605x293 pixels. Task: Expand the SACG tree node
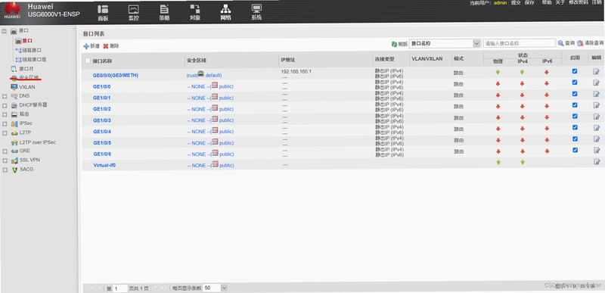5,170
